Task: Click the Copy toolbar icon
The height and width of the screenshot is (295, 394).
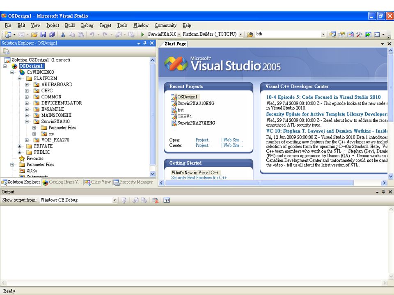Action: [72, 34]
